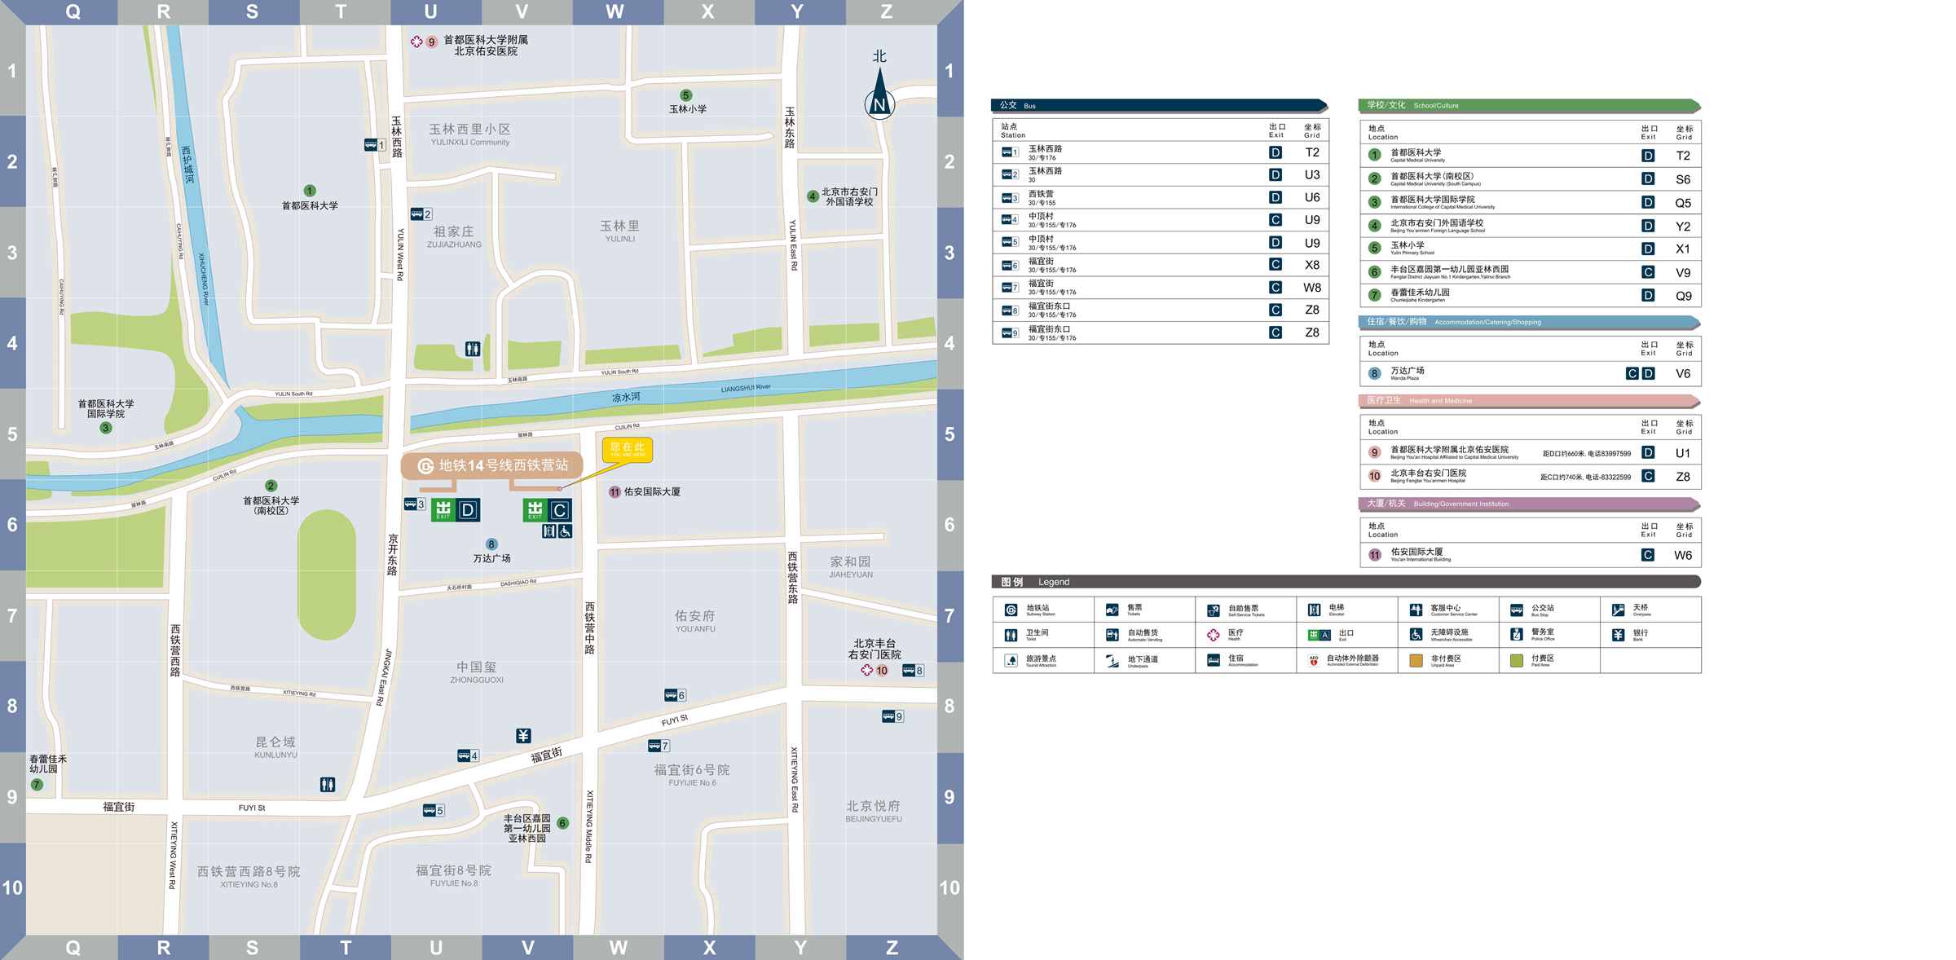Click the Tourist Attraction legend icon

[x=1011, y=660]
